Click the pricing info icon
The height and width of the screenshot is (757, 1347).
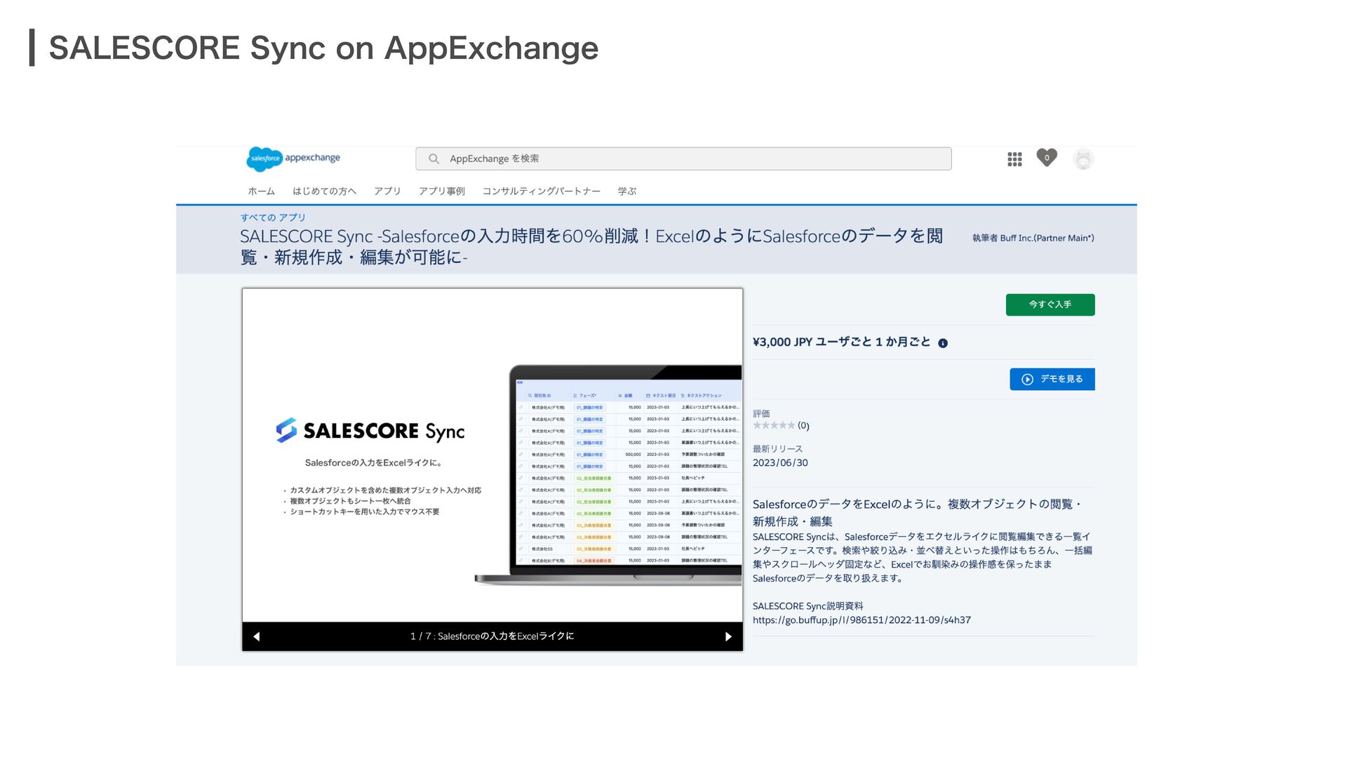943,343
